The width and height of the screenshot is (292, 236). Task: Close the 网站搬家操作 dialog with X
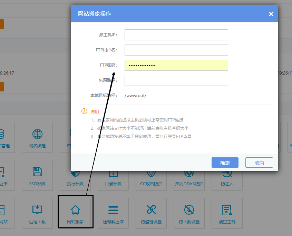[271, 14]
